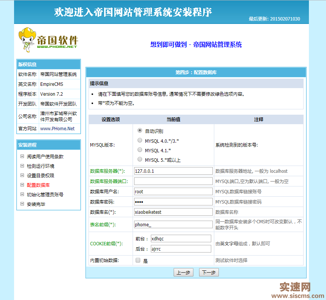The height and width of the screenshot is (300, 326).
Task: Click the box icon beside 检测运行环境
Action: tap(22, 166)
